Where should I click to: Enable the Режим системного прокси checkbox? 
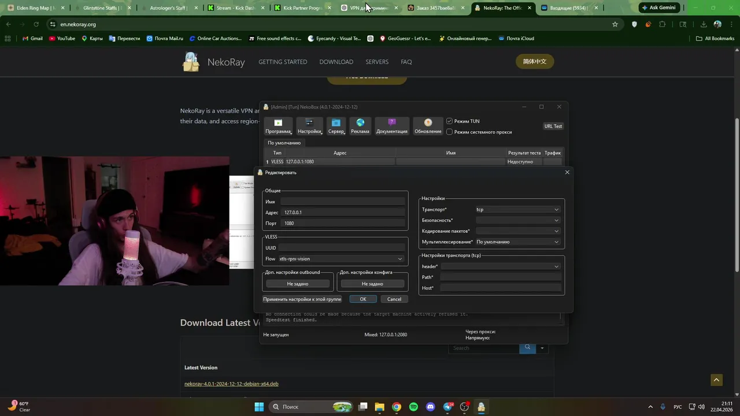pyautogui.click(x=449, y=132)
